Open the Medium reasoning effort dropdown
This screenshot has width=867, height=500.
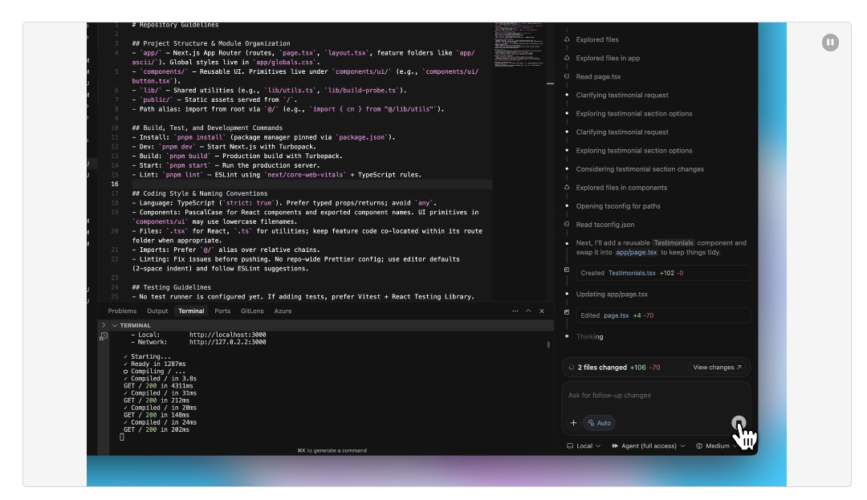(716, 446)
